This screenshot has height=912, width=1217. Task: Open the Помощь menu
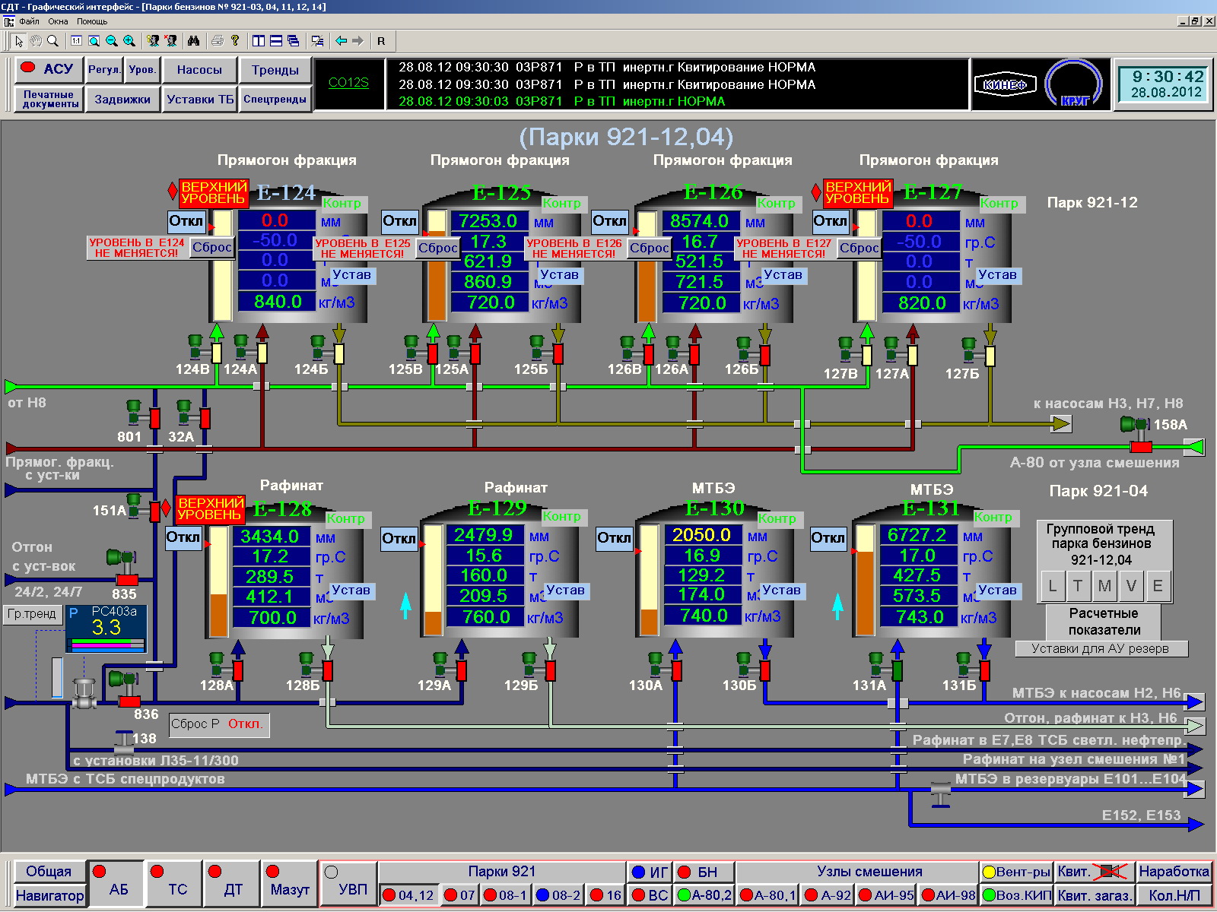[92, 21]
